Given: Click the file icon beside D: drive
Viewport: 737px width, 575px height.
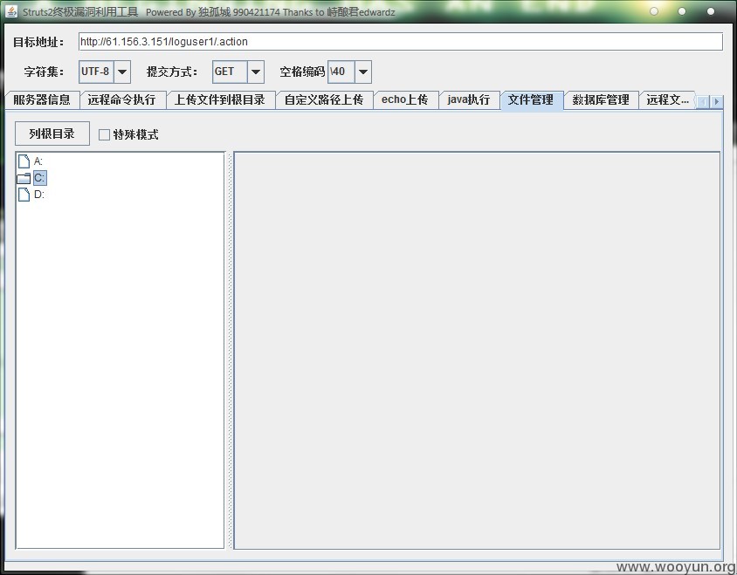Looking at the screenshot, I should 24,195.
